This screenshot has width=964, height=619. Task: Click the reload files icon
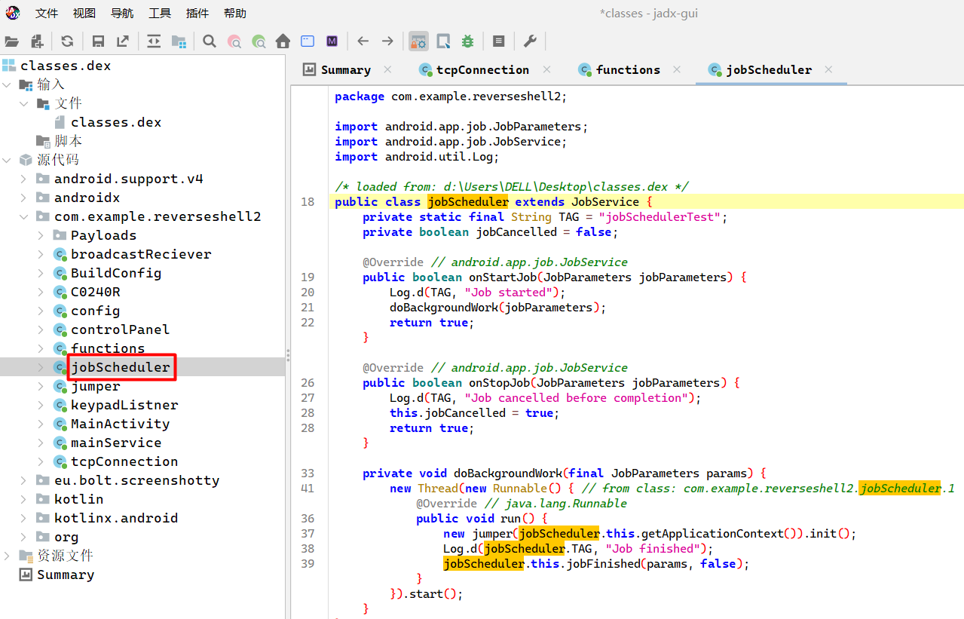click(68, 41)
